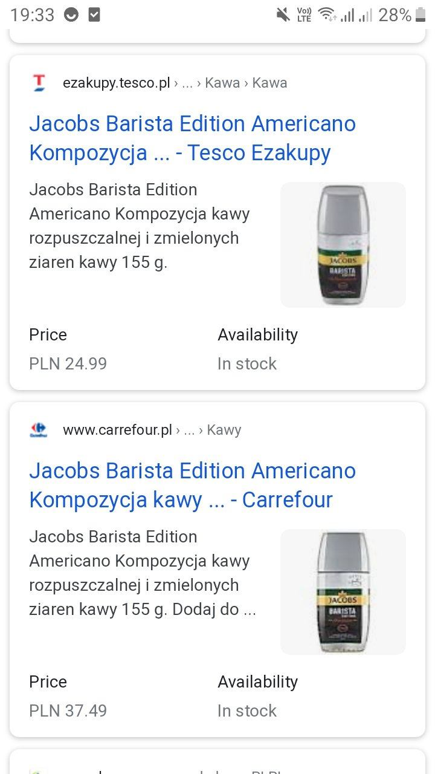Tap the PLN 37.49 price
This screenshot has height=774, width=435.
(x=68, y=711)
